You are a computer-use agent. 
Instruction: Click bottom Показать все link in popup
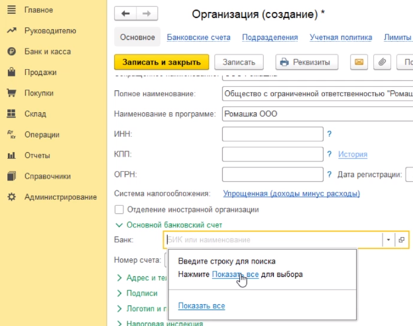pos(202,306)
